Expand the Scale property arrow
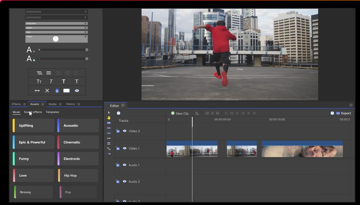Viewport: 360px width, 205px height. 86,32
